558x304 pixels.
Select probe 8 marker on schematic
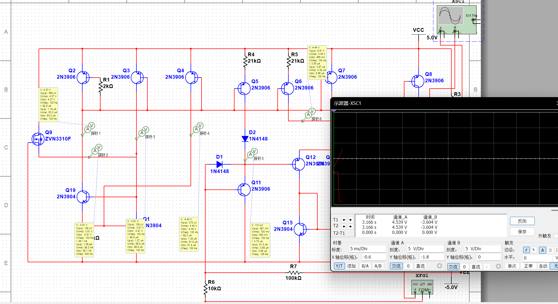(x=309, y=115)
